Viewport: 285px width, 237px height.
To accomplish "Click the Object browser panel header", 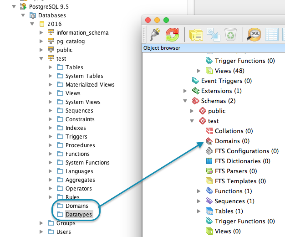I will [214, 48].
